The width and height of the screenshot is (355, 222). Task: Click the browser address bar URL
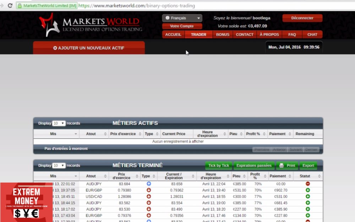pos(137,6)
